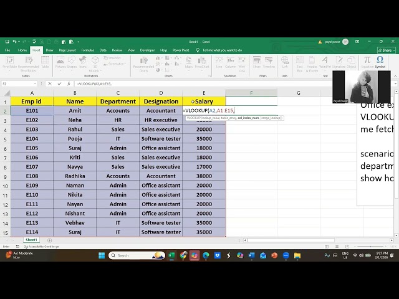Viewport: 399px width, 299px height.
Task: Insert a Text Box
Action: (300, 64)
